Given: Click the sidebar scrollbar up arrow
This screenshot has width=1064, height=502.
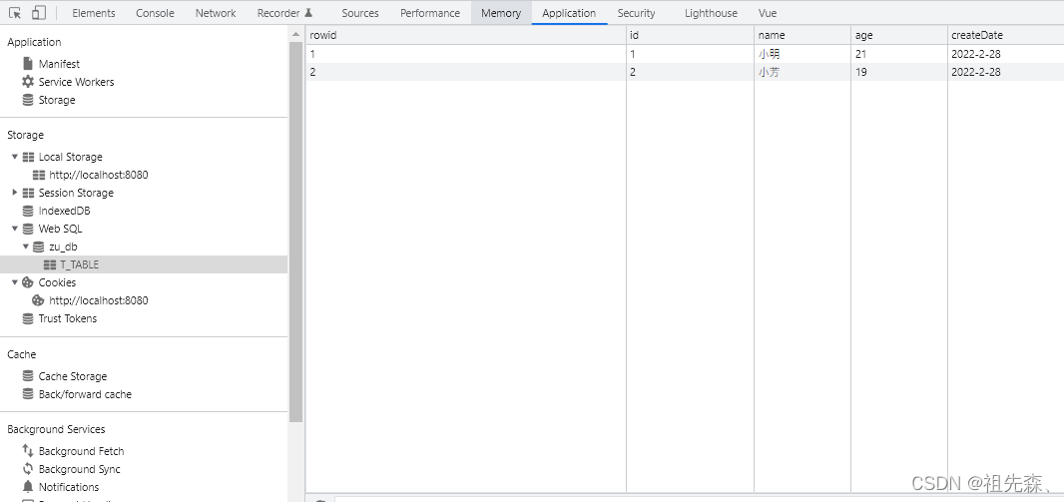Looking at the screenshot, I should (295, 33).
